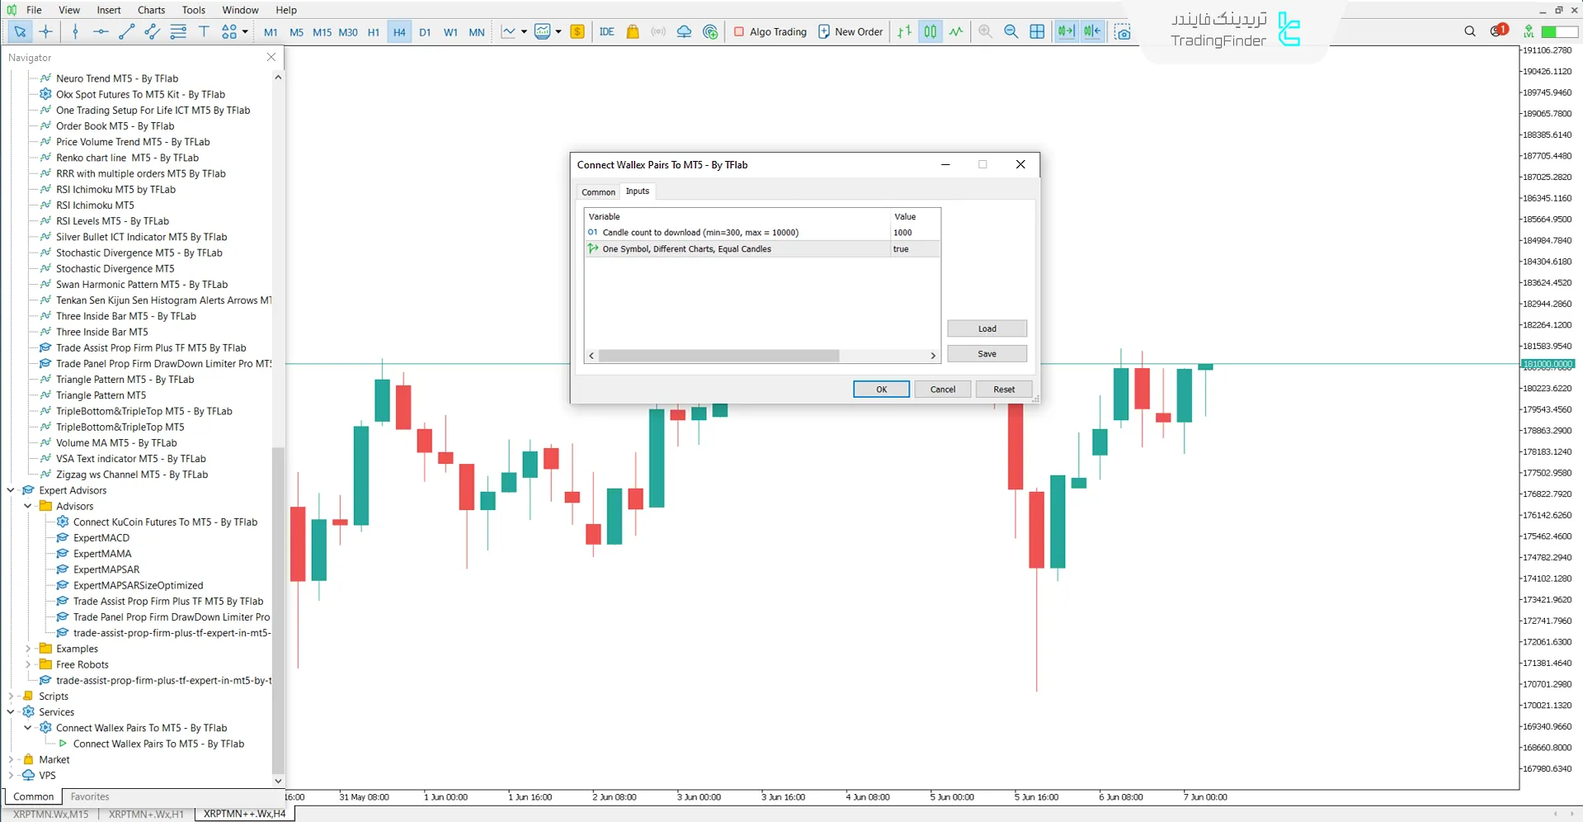Image resolution: width=1583 pixels, height=822 pixels.
Task: Open the Charts menu
Action: click(x=151, y=10)
